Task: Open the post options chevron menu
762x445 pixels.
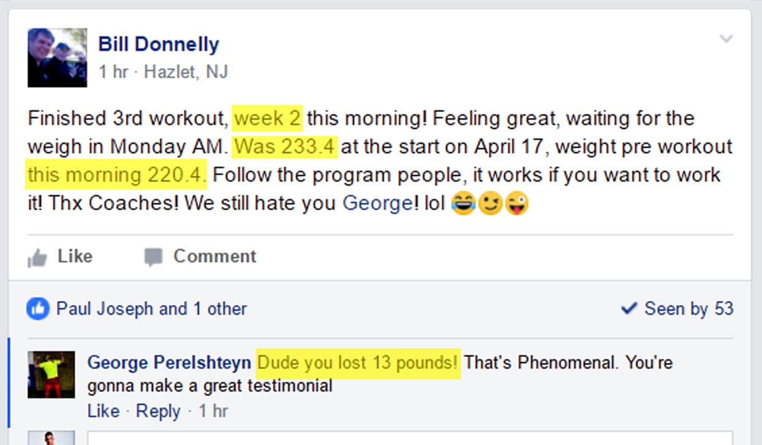Action: [726, 39]
